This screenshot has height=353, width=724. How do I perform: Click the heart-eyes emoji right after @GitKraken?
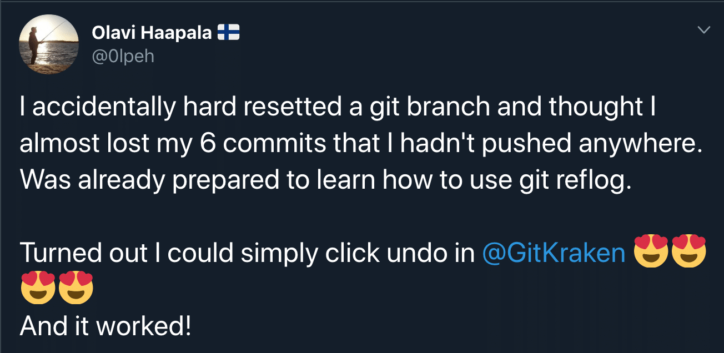(651, 252)
